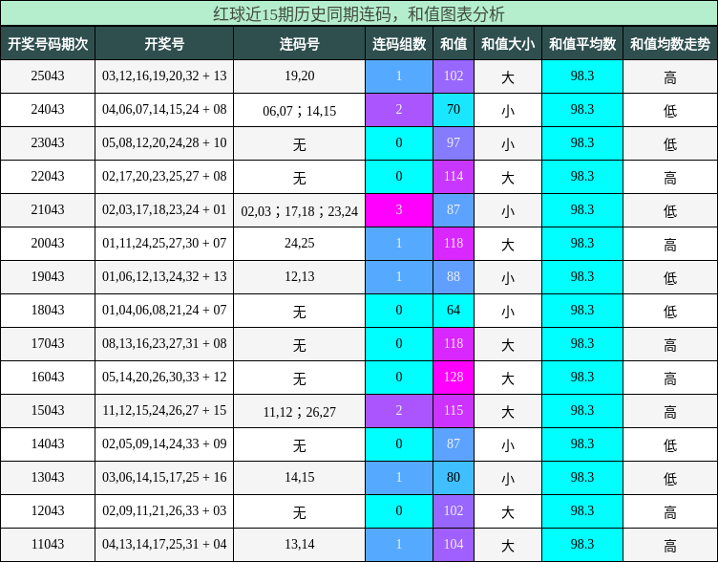Screen dimensions: 718x562
Task: Click the 和值 column header
Action: 454,44
